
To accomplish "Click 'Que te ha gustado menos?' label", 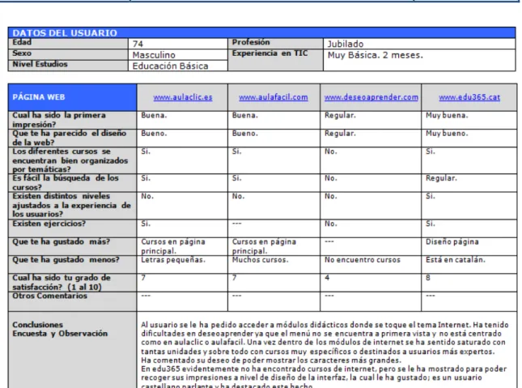I will [x=66, y=260].
